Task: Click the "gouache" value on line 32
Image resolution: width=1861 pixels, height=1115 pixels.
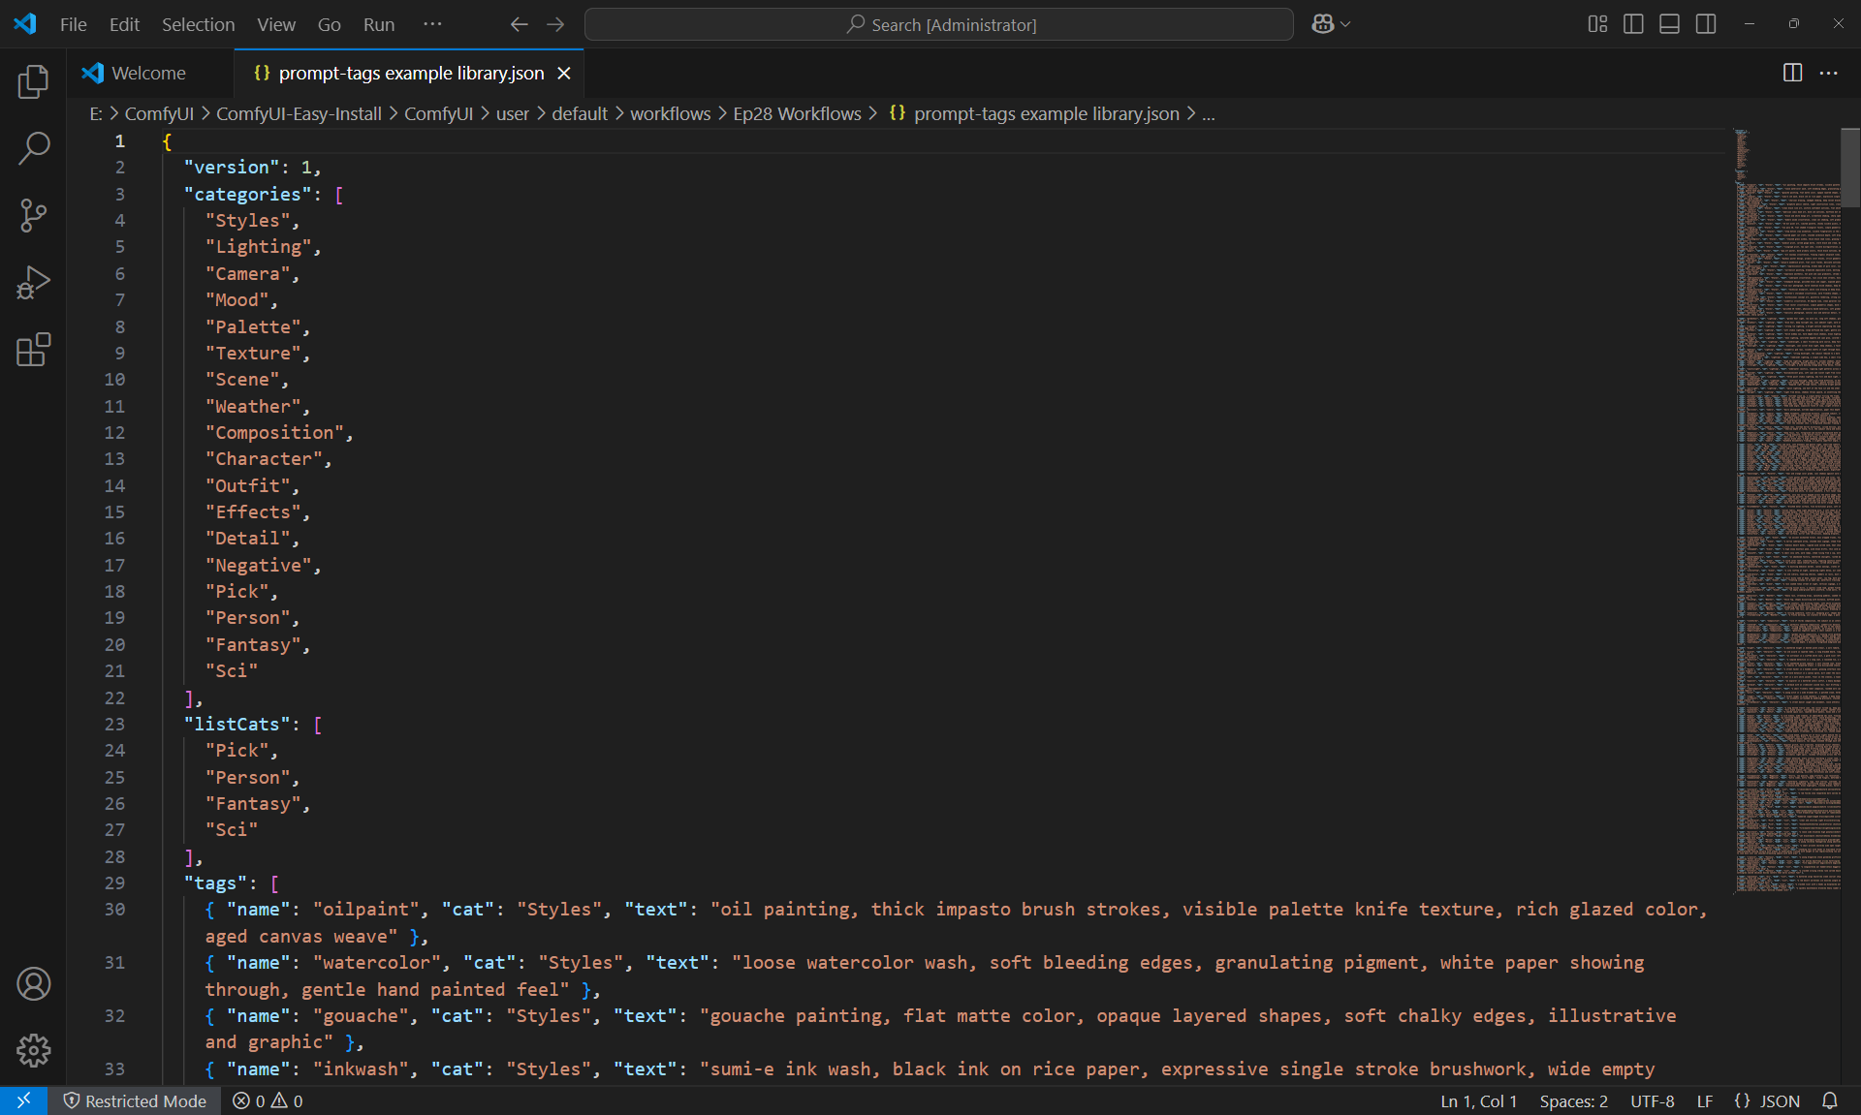Action: [361, 1016]
